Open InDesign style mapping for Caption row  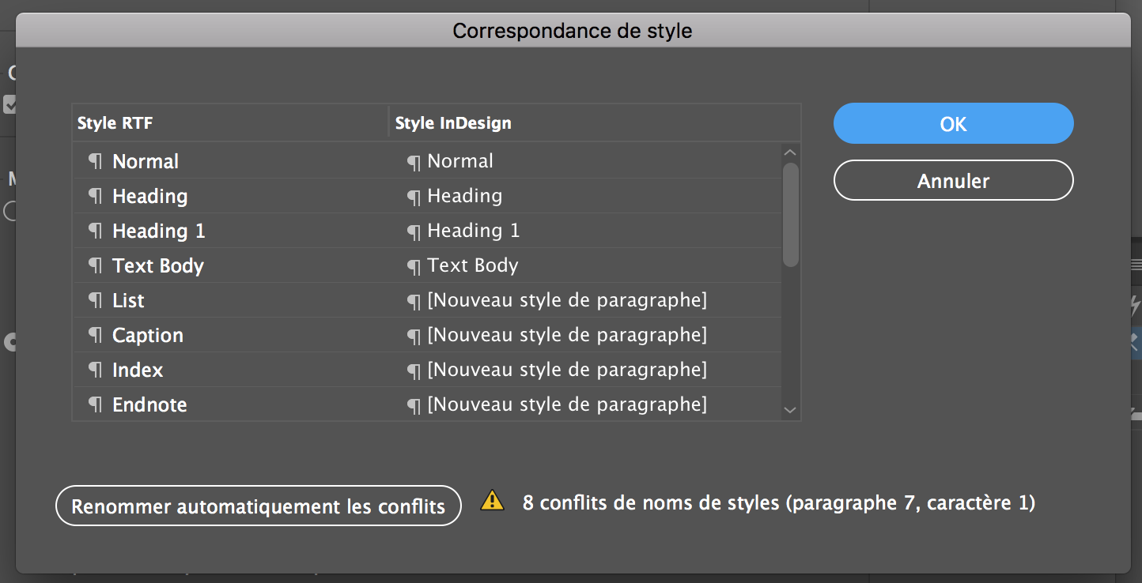[x=585, y=335]
